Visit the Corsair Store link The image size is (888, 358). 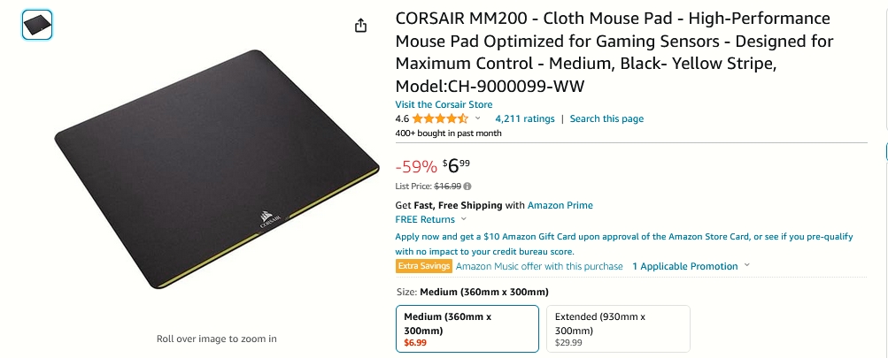coord(444,104)
